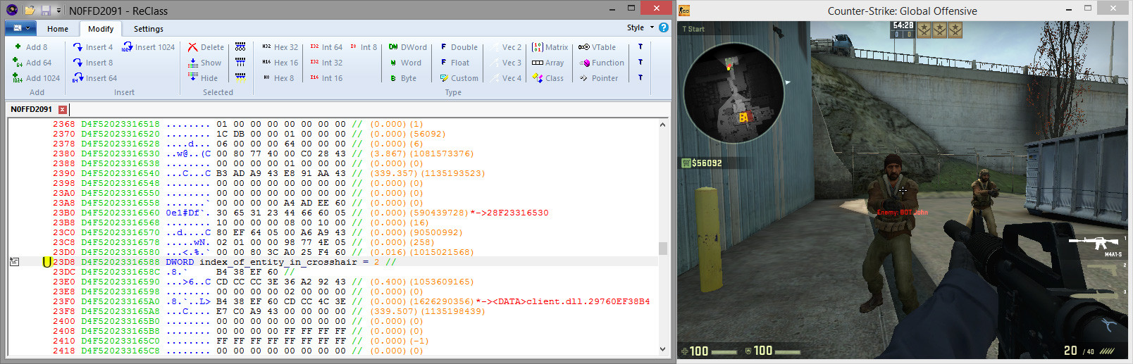Open the blue application menu button
The height and width of the screenshot is (364, 1133).
click(x=21, y=28)
